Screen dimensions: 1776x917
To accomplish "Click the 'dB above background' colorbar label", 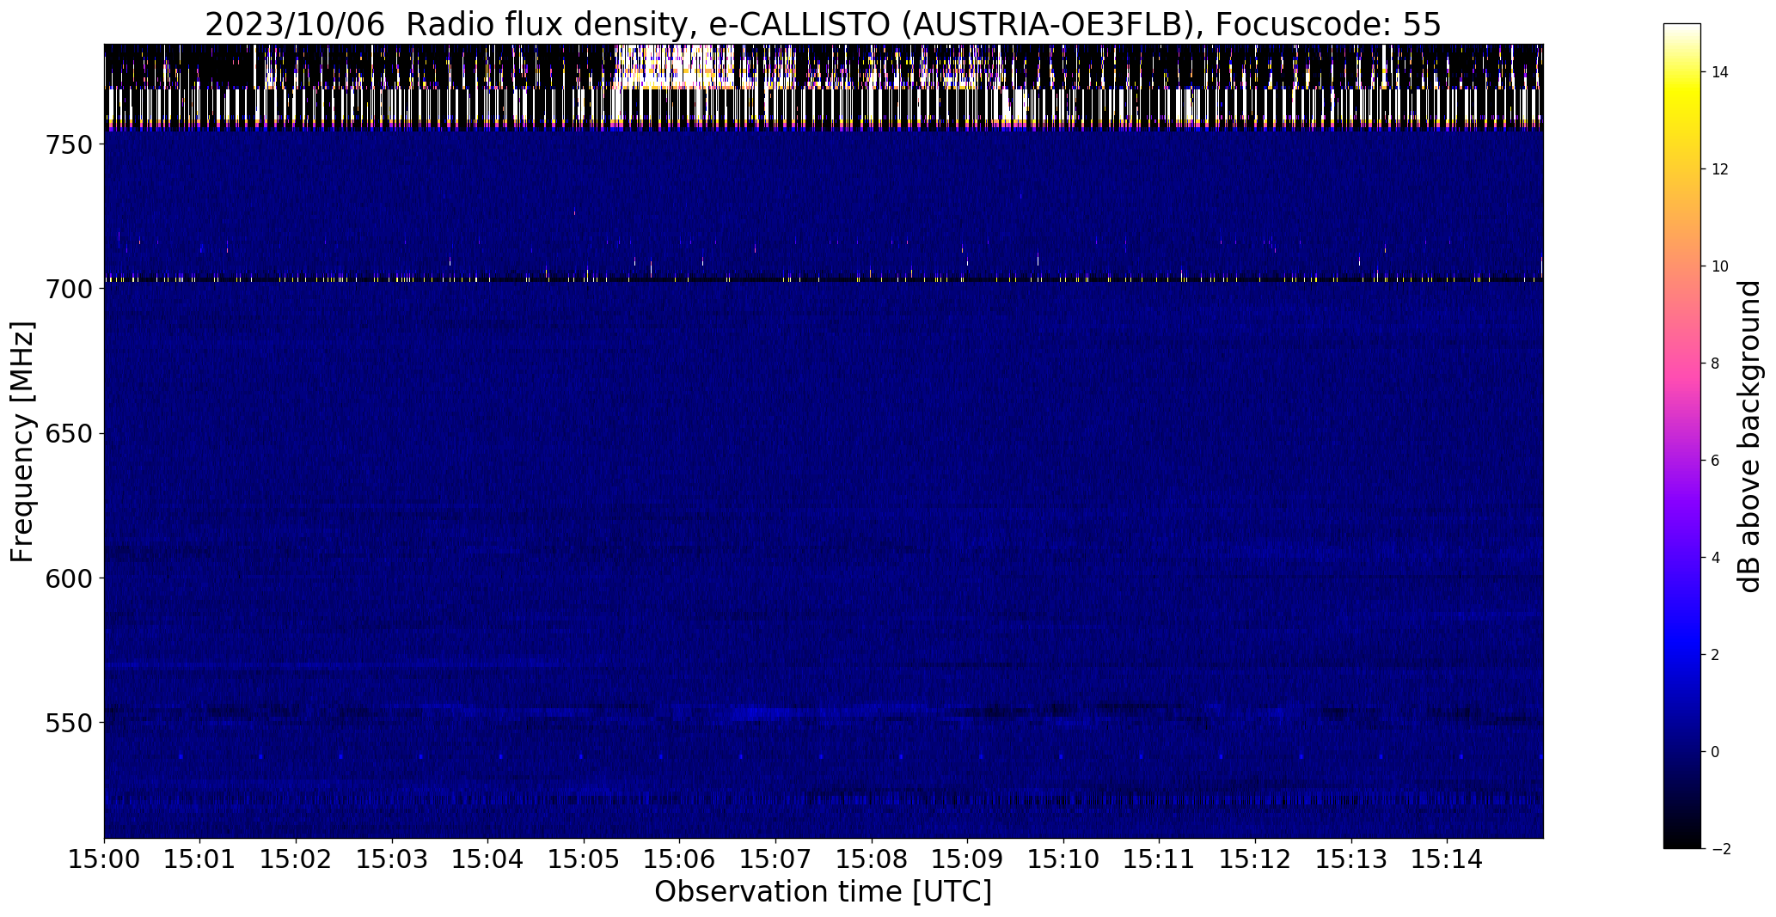I will (x=1751, y=437).
